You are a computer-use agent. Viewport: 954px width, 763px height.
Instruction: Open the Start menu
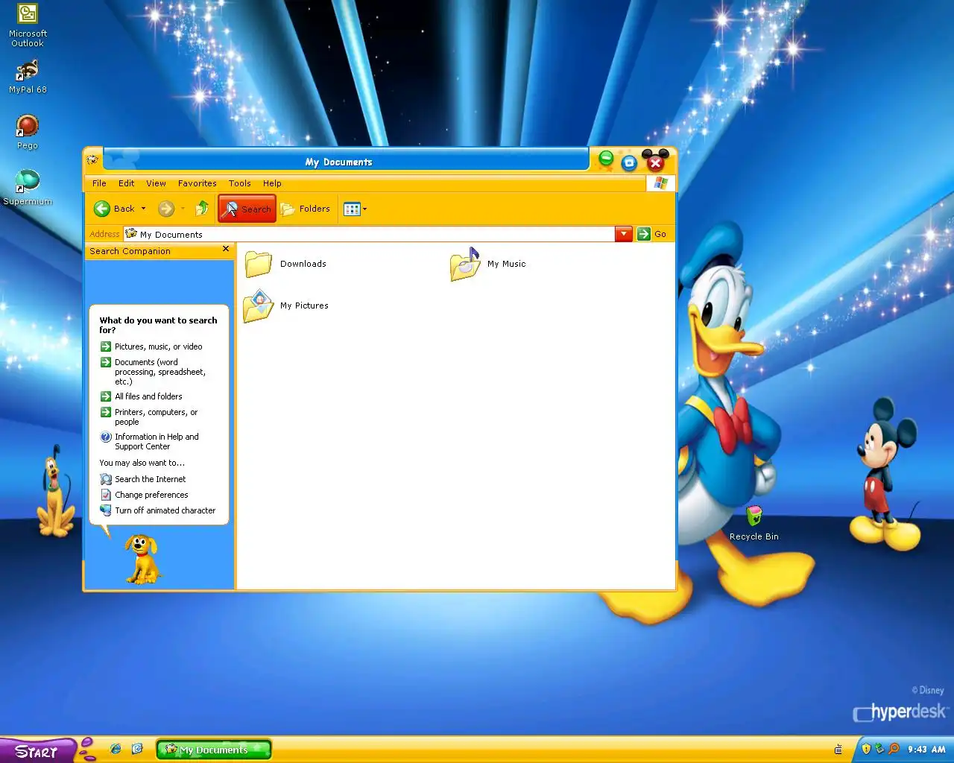click(x=37, y=751)
